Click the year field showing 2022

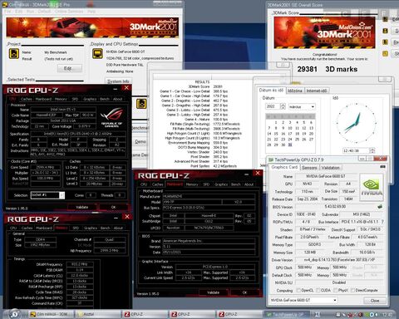(x=273, y=106)
